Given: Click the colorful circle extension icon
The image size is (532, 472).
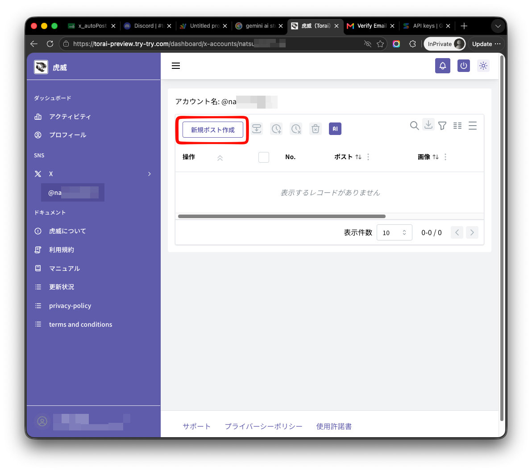Looking at the screenshot, I should click(396, 44).
